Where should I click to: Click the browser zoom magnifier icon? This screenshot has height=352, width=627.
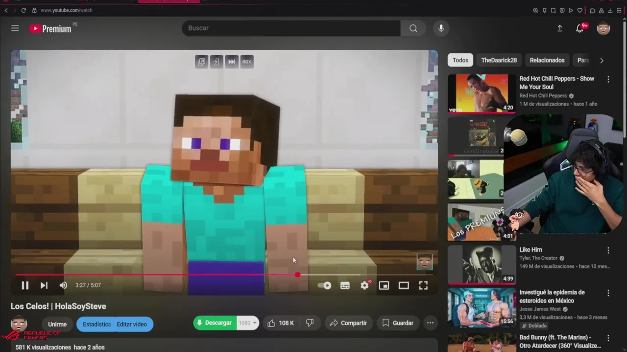click(535, 10)
